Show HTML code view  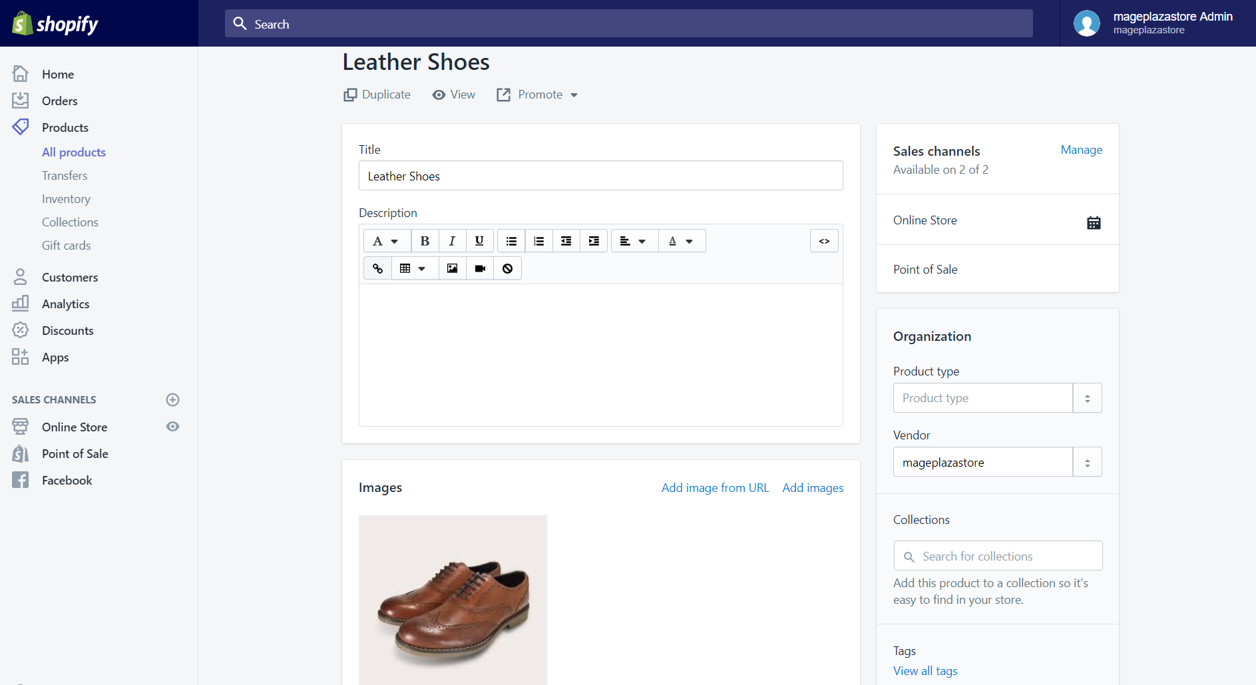tap(824, 241)
